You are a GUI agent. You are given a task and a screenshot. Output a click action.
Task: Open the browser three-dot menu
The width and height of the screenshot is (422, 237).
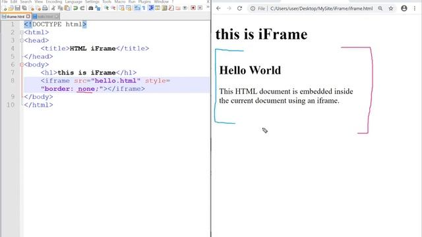tap(415, 9)
